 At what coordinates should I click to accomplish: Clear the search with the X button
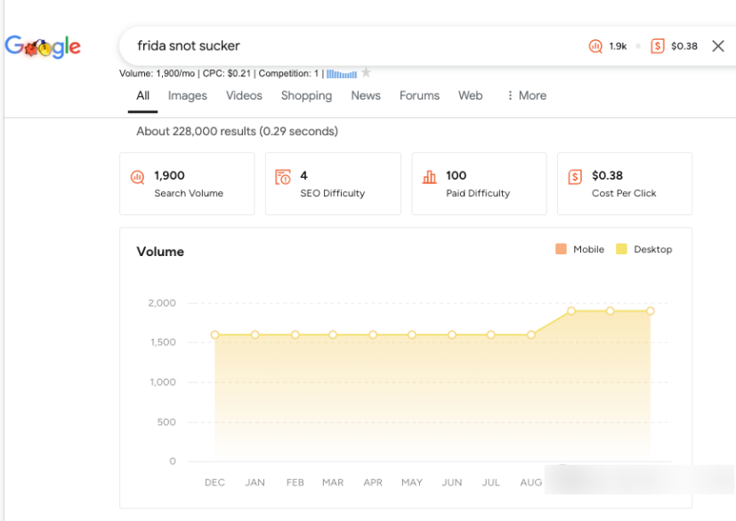[717, 46]
